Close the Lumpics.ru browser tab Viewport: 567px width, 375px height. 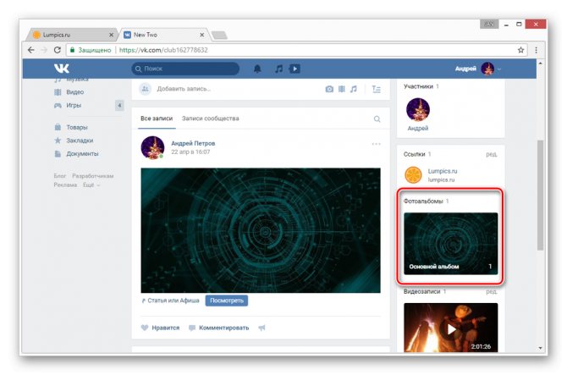112,35
